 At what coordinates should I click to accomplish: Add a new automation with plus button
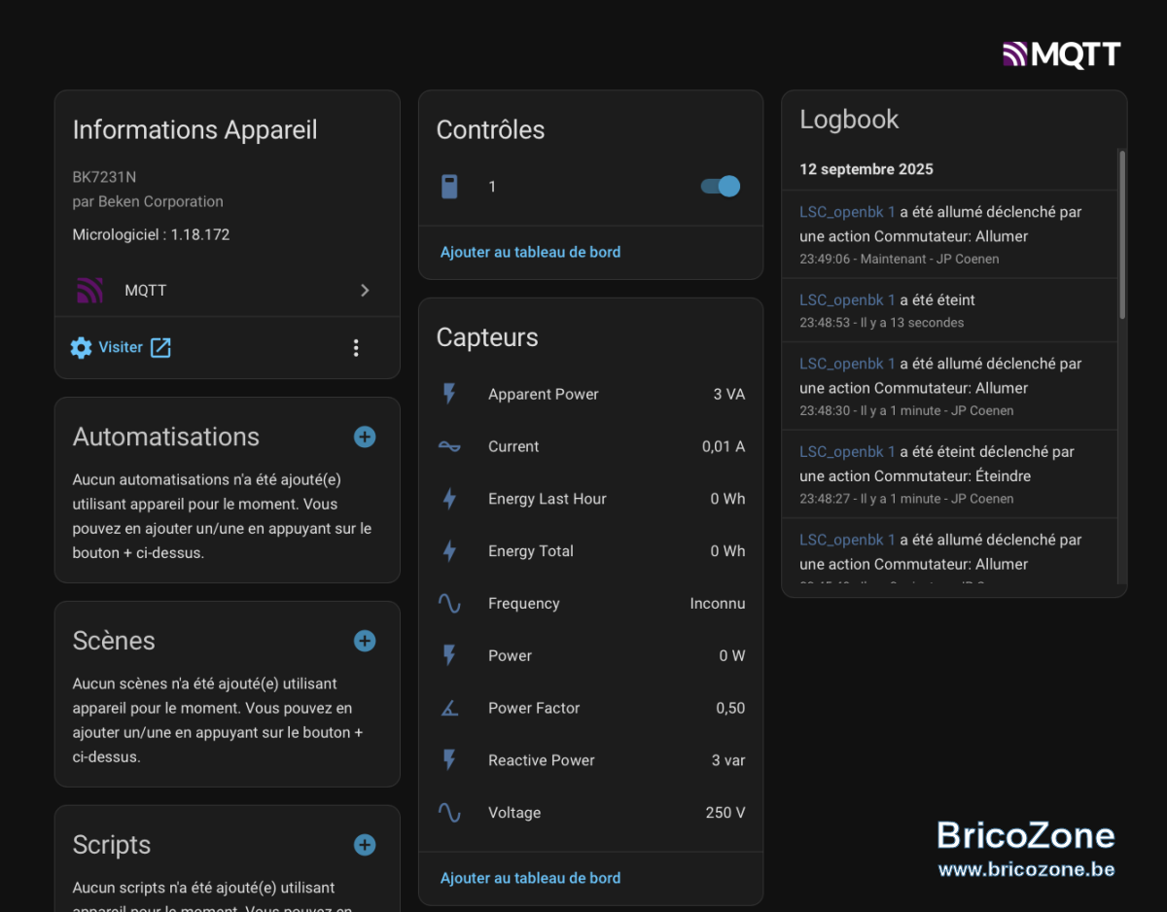pyautogui.click(x=365, y=437)
